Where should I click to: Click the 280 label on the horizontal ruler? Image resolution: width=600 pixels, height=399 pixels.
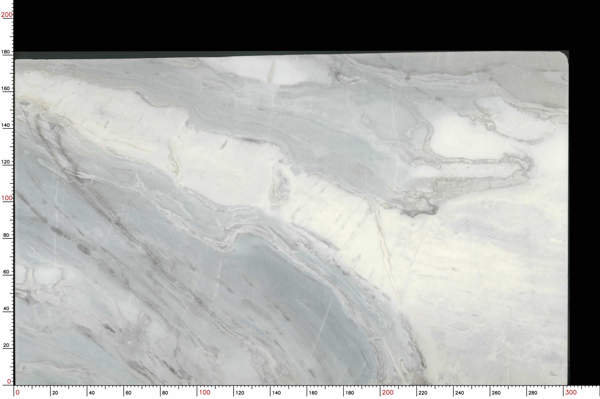tap(533, 393)
